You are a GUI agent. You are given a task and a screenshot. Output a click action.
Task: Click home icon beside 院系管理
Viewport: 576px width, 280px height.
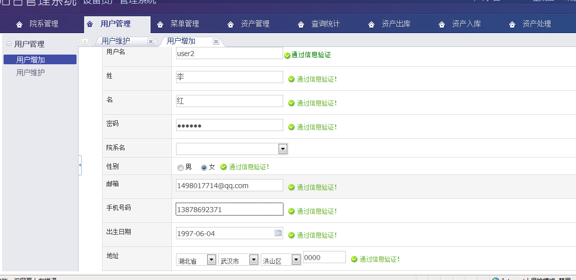click(x=19, y=24)
